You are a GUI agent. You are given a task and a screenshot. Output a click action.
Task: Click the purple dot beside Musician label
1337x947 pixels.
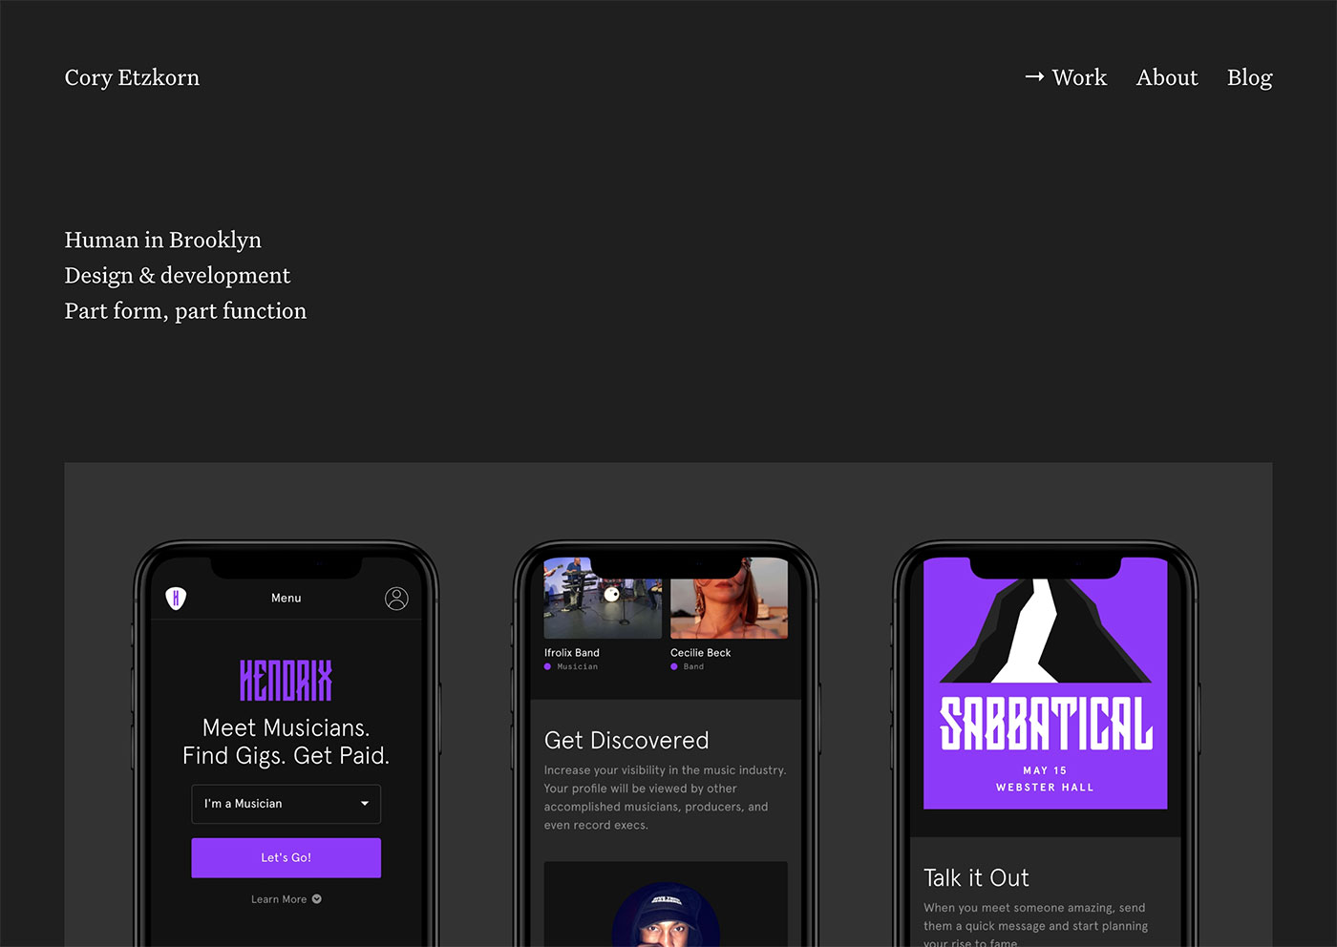pos(547,666)
